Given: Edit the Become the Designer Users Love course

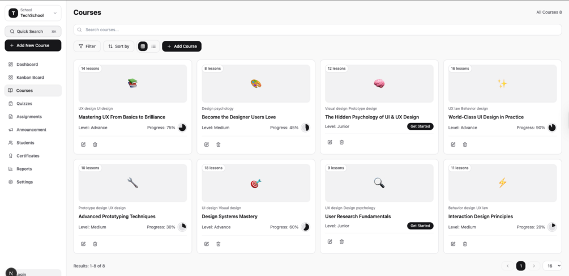Looking at the screenshot, I should pos(207,145).
